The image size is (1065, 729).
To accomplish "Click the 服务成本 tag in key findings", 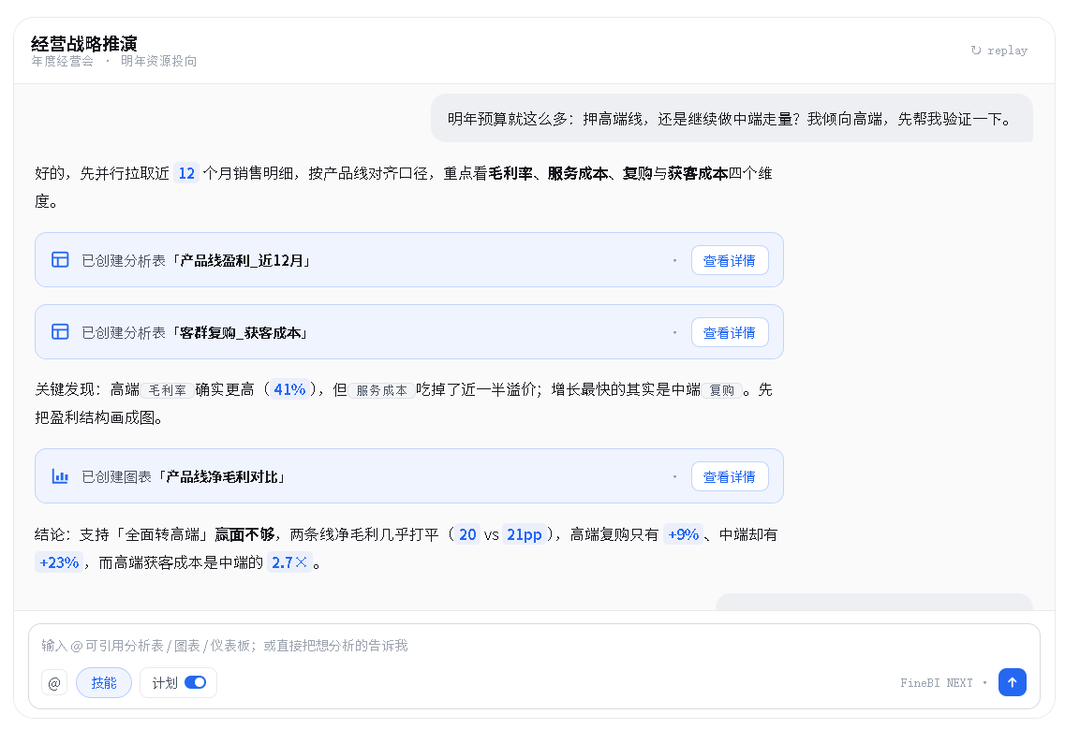I will (x=382, y=390).
